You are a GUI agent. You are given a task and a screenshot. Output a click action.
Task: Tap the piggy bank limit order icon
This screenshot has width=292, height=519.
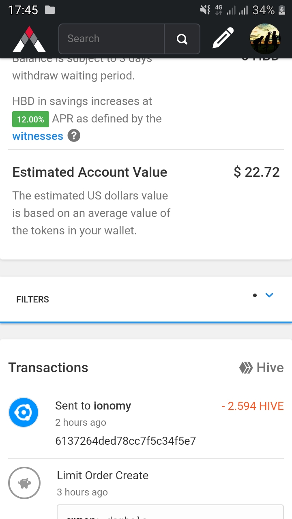24,483
